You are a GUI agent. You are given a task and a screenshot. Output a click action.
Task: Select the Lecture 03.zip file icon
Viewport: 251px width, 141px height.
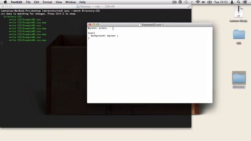click(239, 11)
